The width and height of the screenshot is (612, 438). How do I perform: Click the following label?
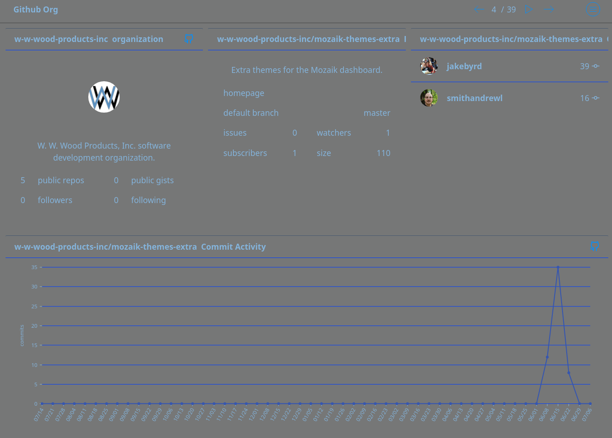[x=148, y=200]
